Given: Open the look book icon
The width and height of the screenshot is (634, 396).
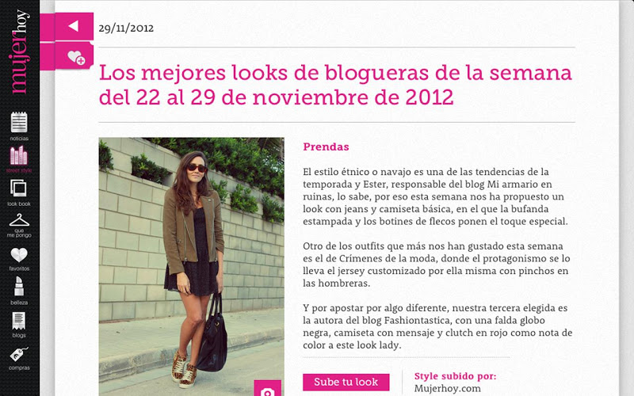Looking at the screenshot, I should (18, 188).
